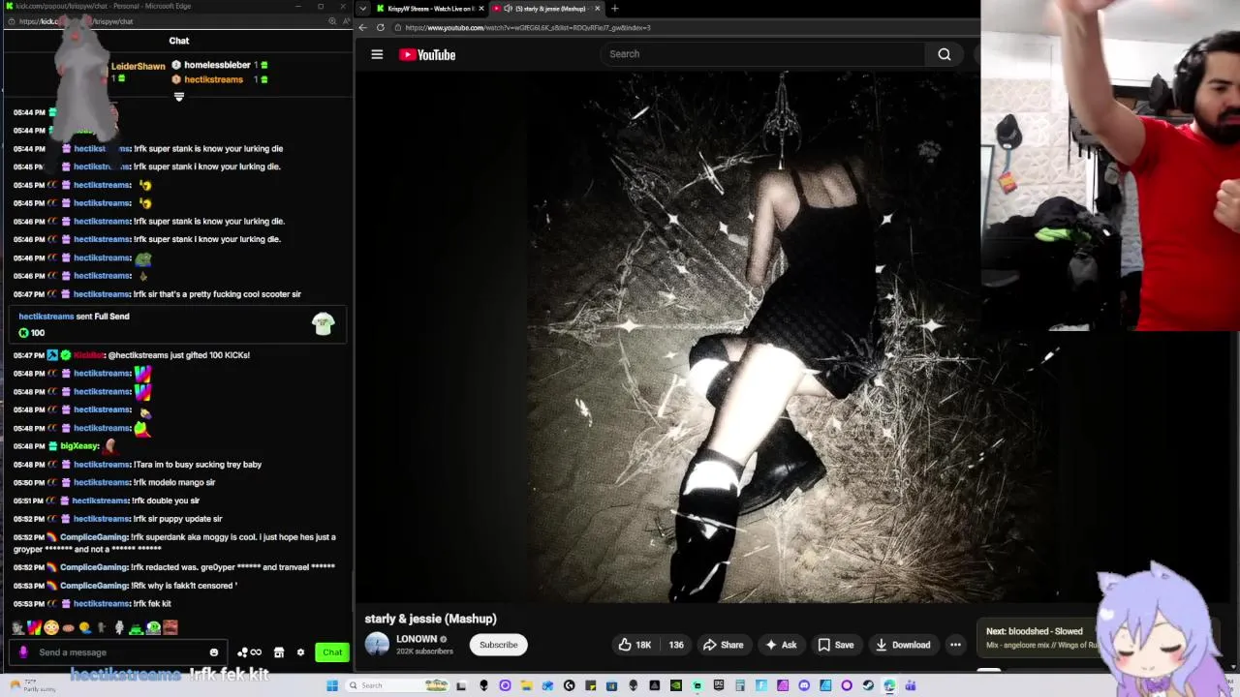Open the tab search dropdown arrow
This screenshot has height=697, width=1240.
pos(362,8)
